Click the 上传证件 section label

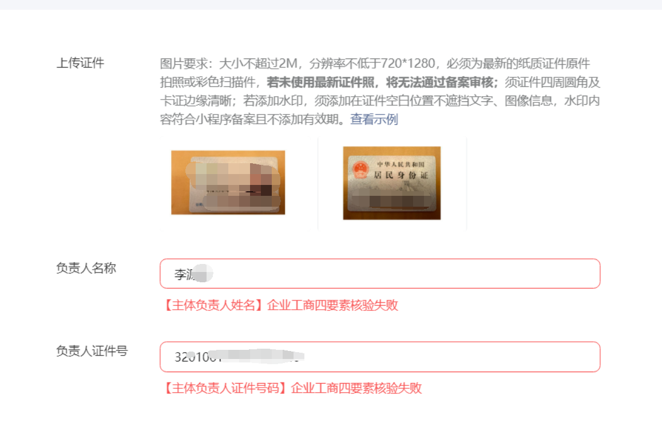[x=80, y=63]
